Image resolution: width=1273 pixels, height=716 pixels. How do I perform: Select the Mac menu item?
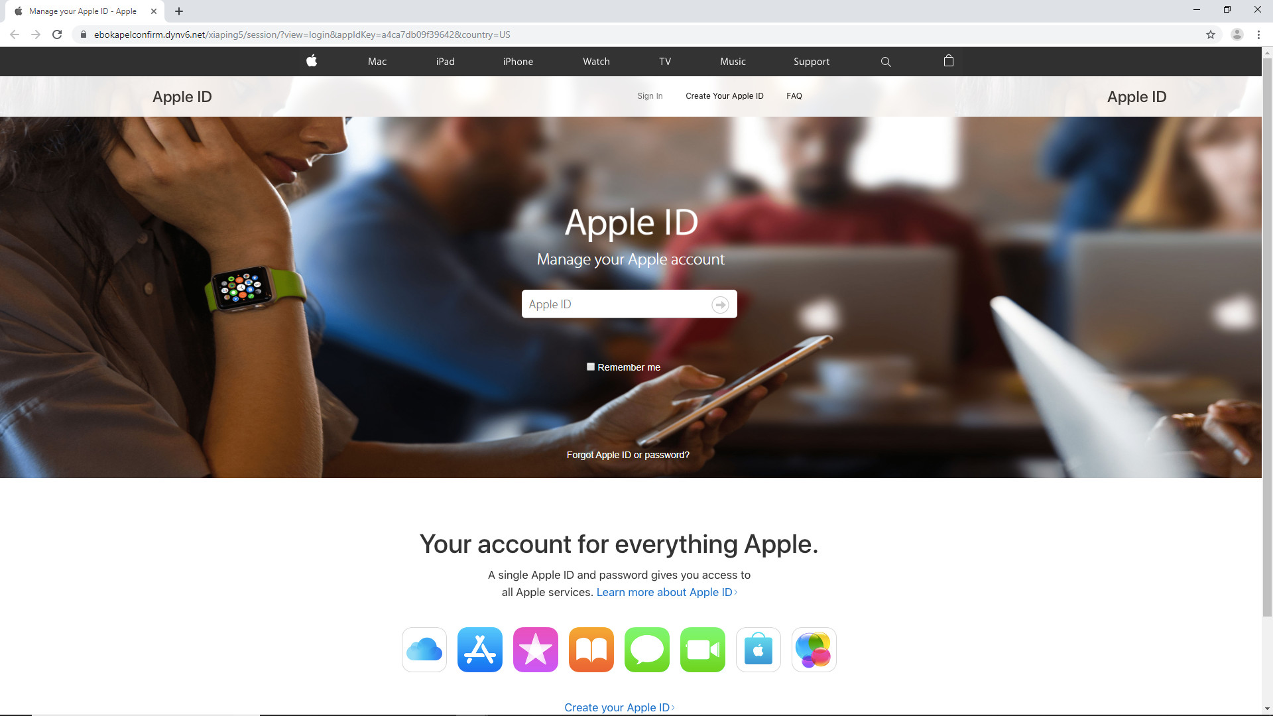pyautogui.click(x=376, y=61)
